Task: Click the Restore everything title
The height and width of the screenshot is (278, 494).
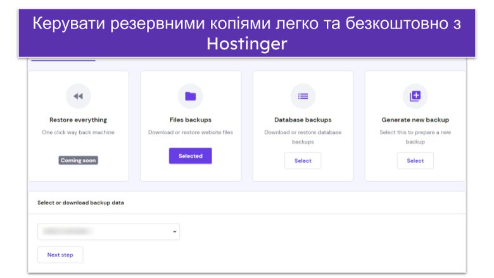Action: 78,120
